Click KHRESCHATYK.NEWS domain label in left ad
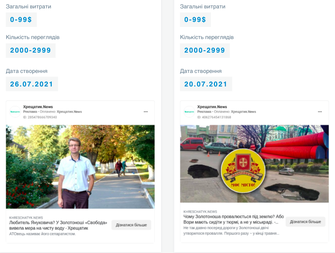335x253 pixels. [x=26, y=218]
